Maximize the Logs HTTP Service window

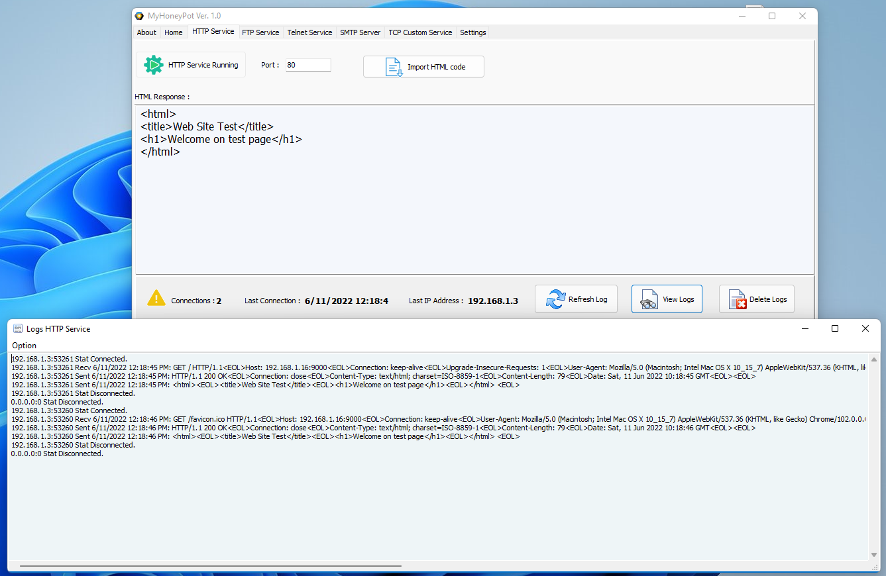tap(835, 328)
